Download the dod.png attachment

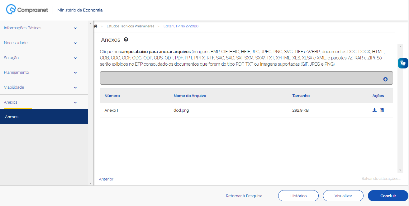coord(374,110)
